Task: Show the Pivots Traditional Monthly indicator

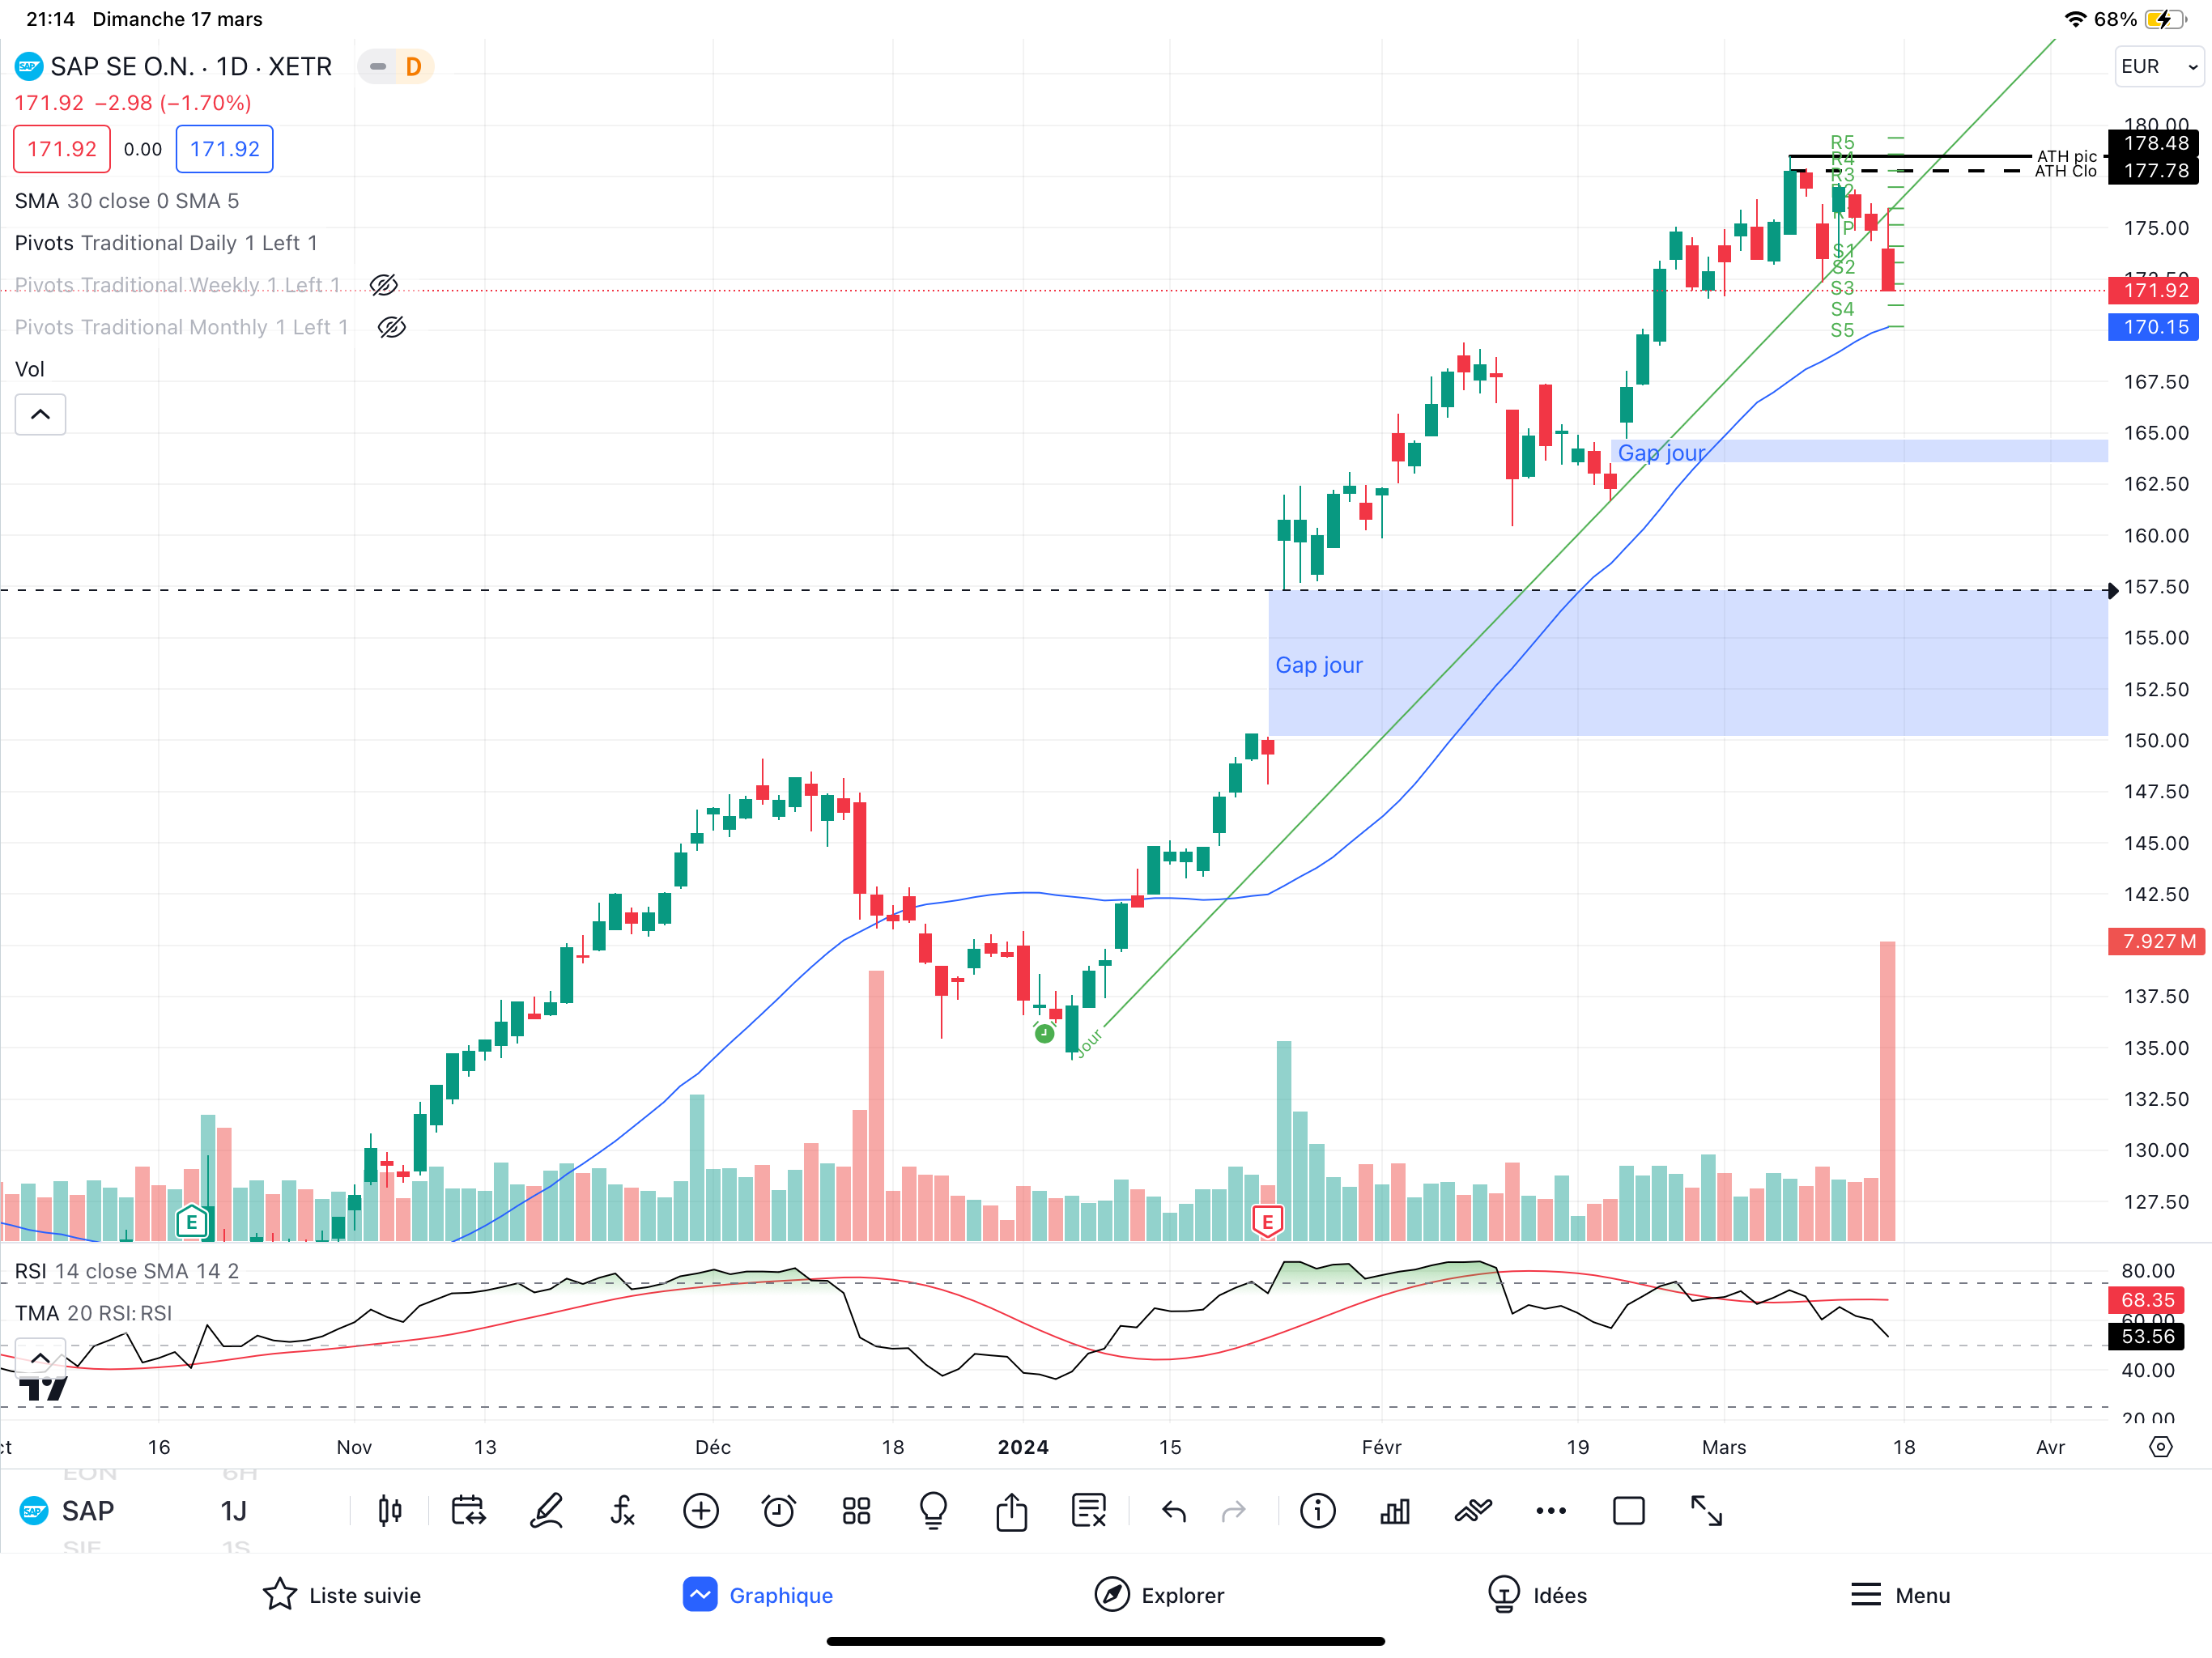Action: [x=392, y=327]
